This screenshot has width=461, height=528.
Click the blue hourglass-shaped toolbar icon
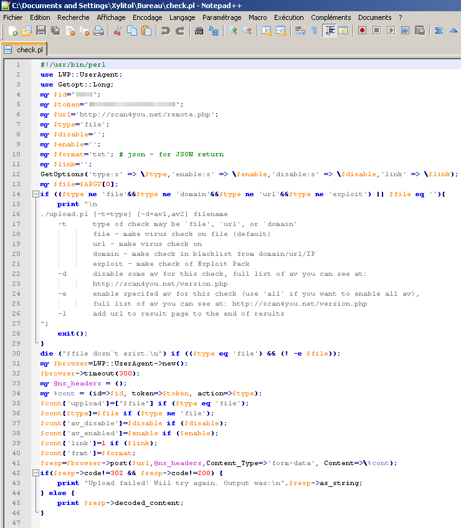point(439,31)
